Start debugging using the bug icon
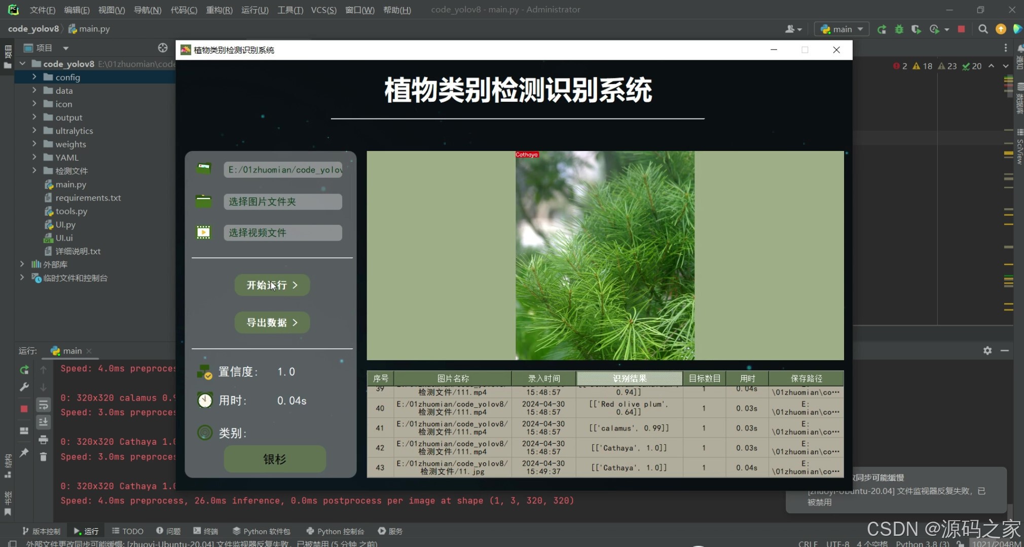The height and width of the screenshot is (547, 1024). point(899,29)
